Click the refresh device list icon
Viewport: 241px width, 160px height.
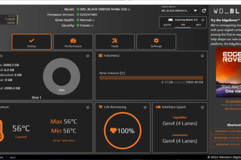(x=204, y=11)
